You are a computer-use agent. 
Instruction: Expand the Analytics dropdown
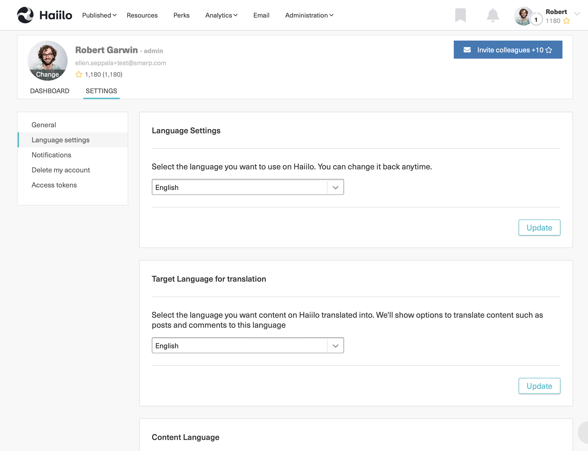(x=221, y=15)
